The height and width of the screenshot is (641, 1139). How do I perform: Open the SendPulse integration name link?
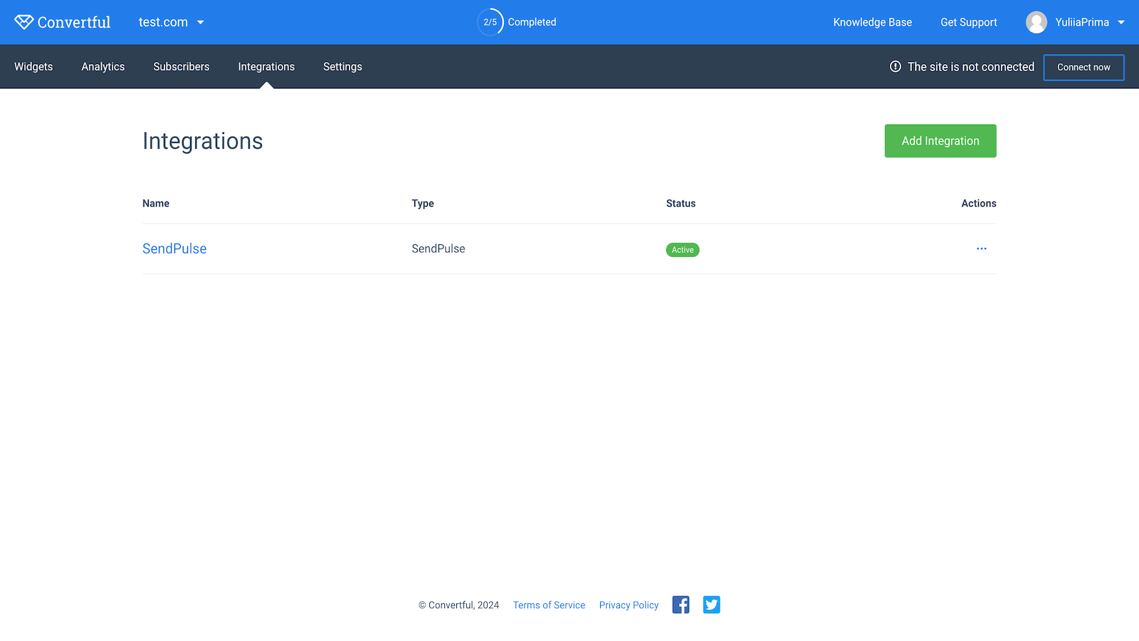point(174,249)
